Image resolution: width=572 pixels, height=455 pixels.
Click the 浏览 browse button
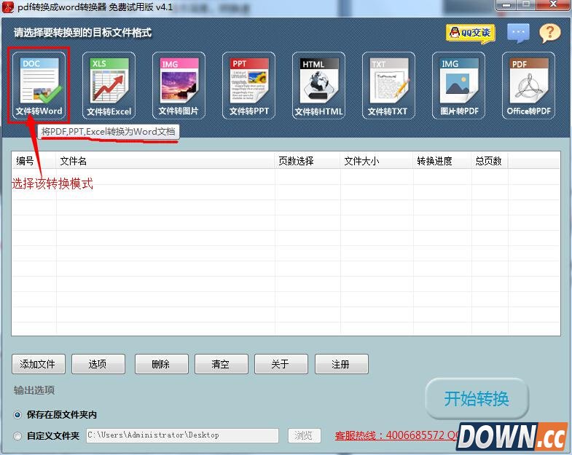305,435
